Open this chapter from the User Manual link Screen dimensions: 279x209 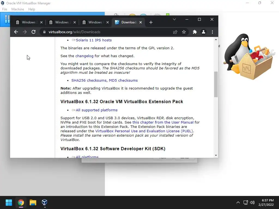pyautogui.click(x=163, y=122)
